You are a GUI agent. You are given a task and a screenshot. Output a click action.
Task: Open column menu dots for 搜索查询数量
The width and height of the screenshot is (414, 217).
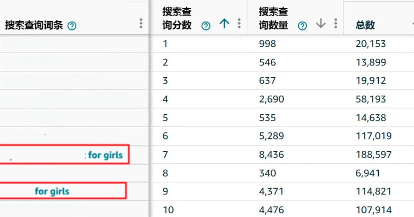click(x=335, y=23)
